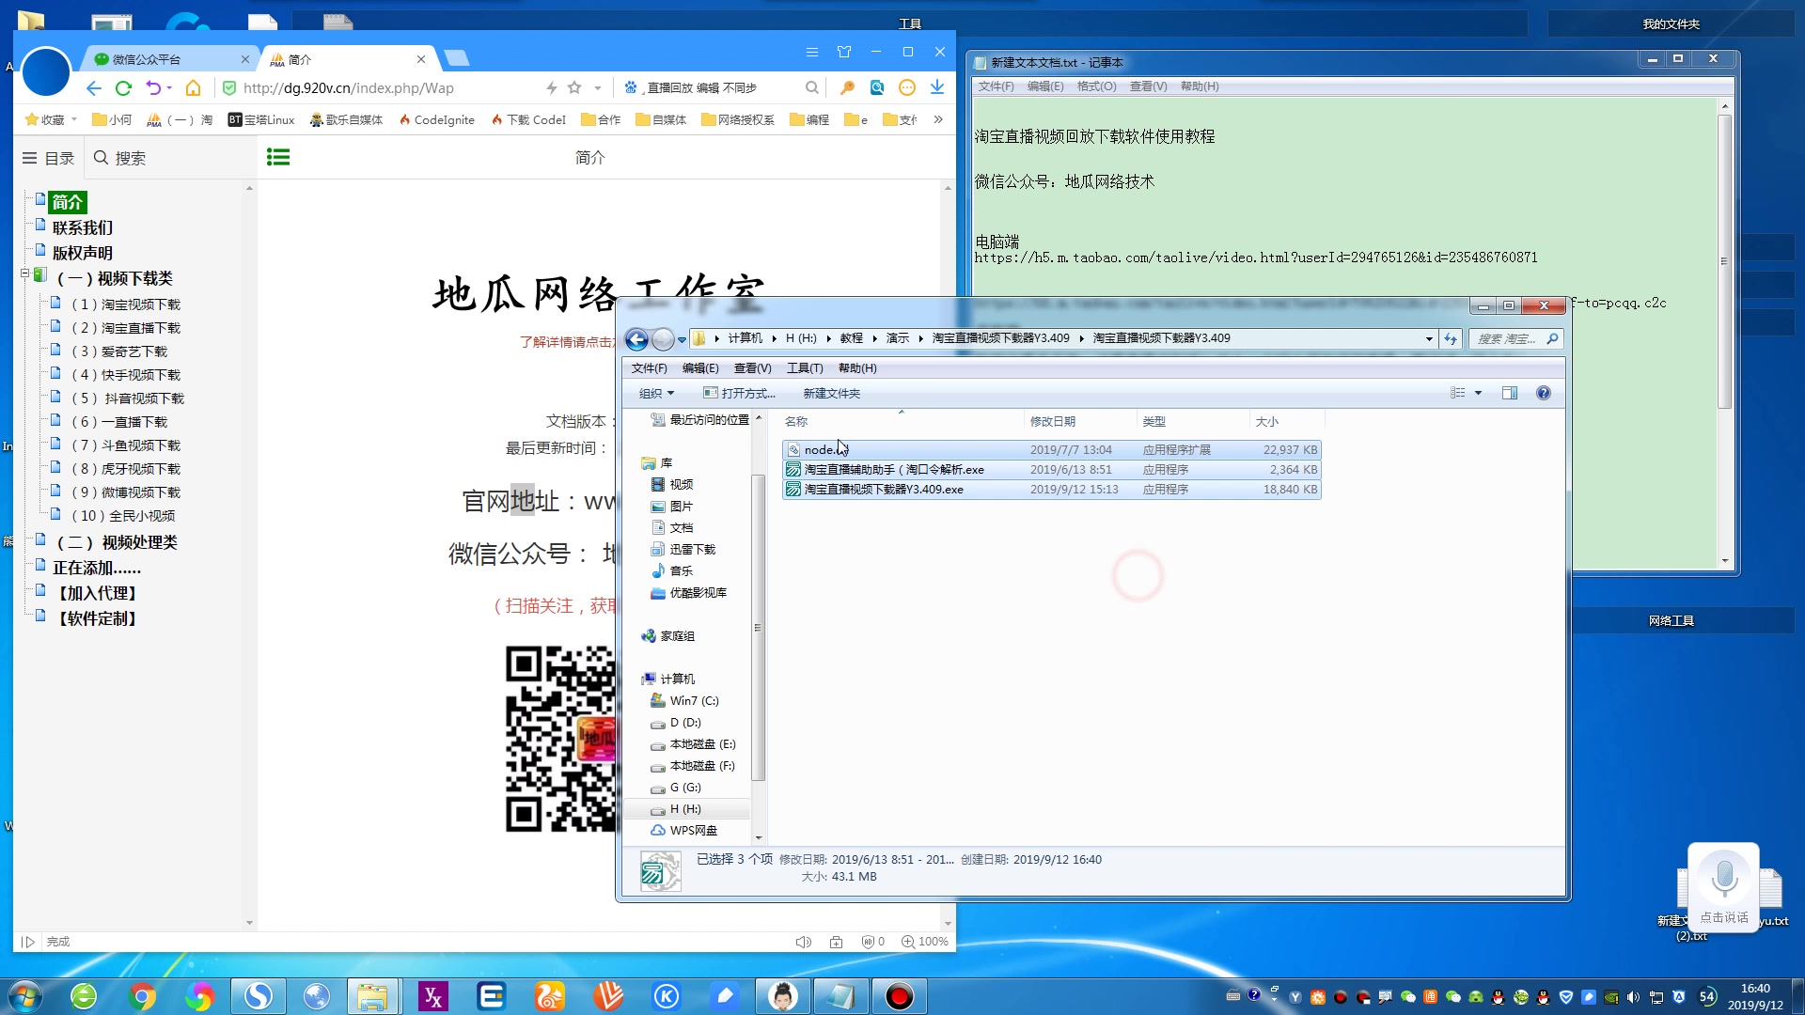The width and height of the screenshot is (1805, 1015).
Task: Launch Chrome from the taskbar
Action: click(x=142, y=996)
